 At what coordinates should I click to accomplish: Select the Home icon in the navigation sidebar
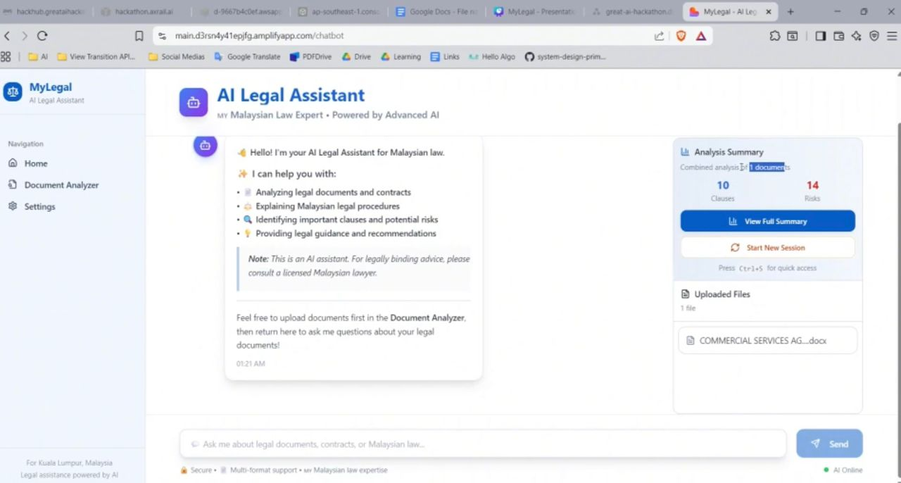pos(12,163)
